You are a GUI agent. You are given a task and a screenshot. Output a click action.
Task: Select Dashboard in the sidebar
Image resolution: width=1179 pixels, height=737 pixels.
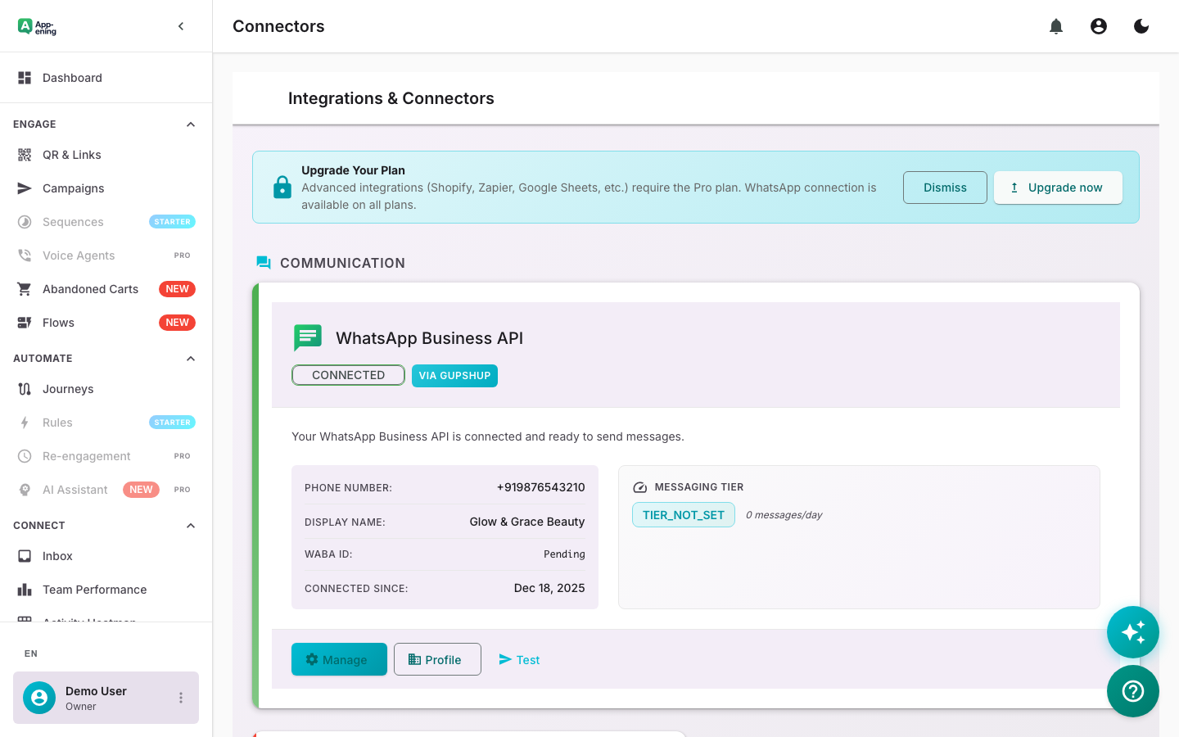pos(72,77)
